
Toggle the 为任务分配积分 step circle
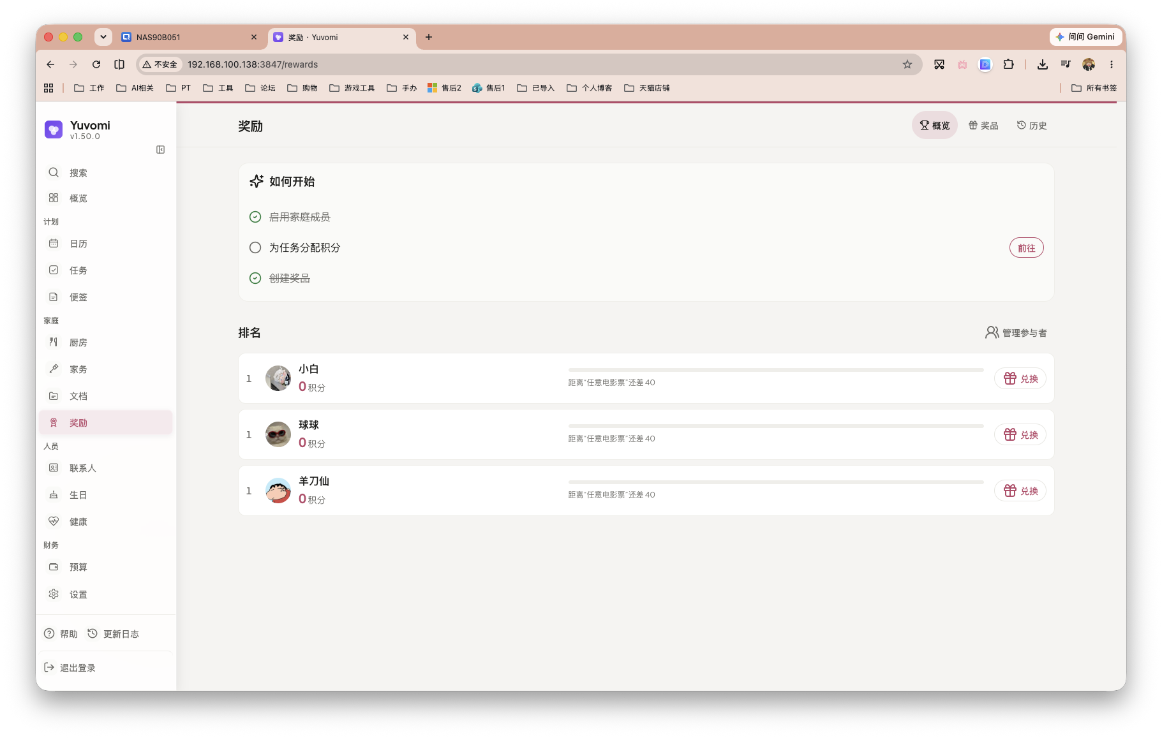pyautogui.click(x=255, y=247)
